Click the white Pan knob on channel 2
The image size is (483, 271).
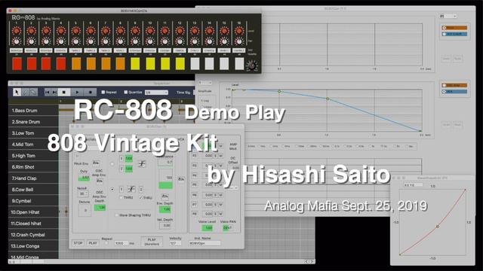point(31,41)
